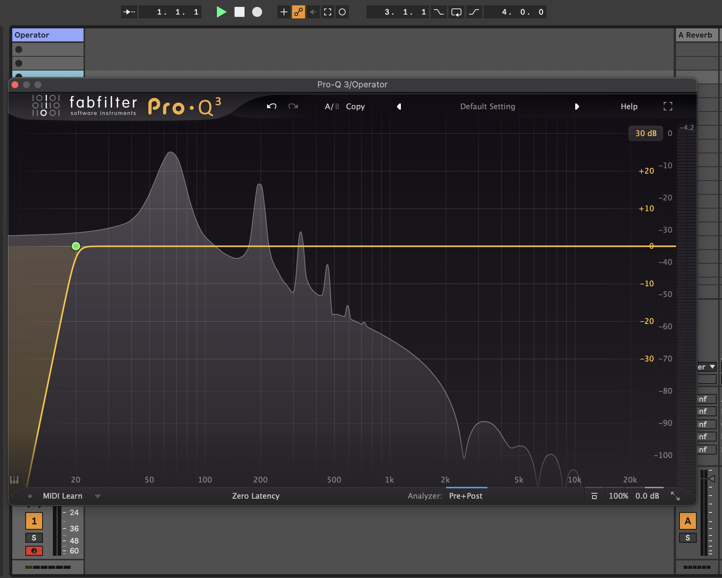Viewport: 722px width, 578px height.
Task: Open the Help menu in Pro-Q 3
Action: click(x=629, y=107)
